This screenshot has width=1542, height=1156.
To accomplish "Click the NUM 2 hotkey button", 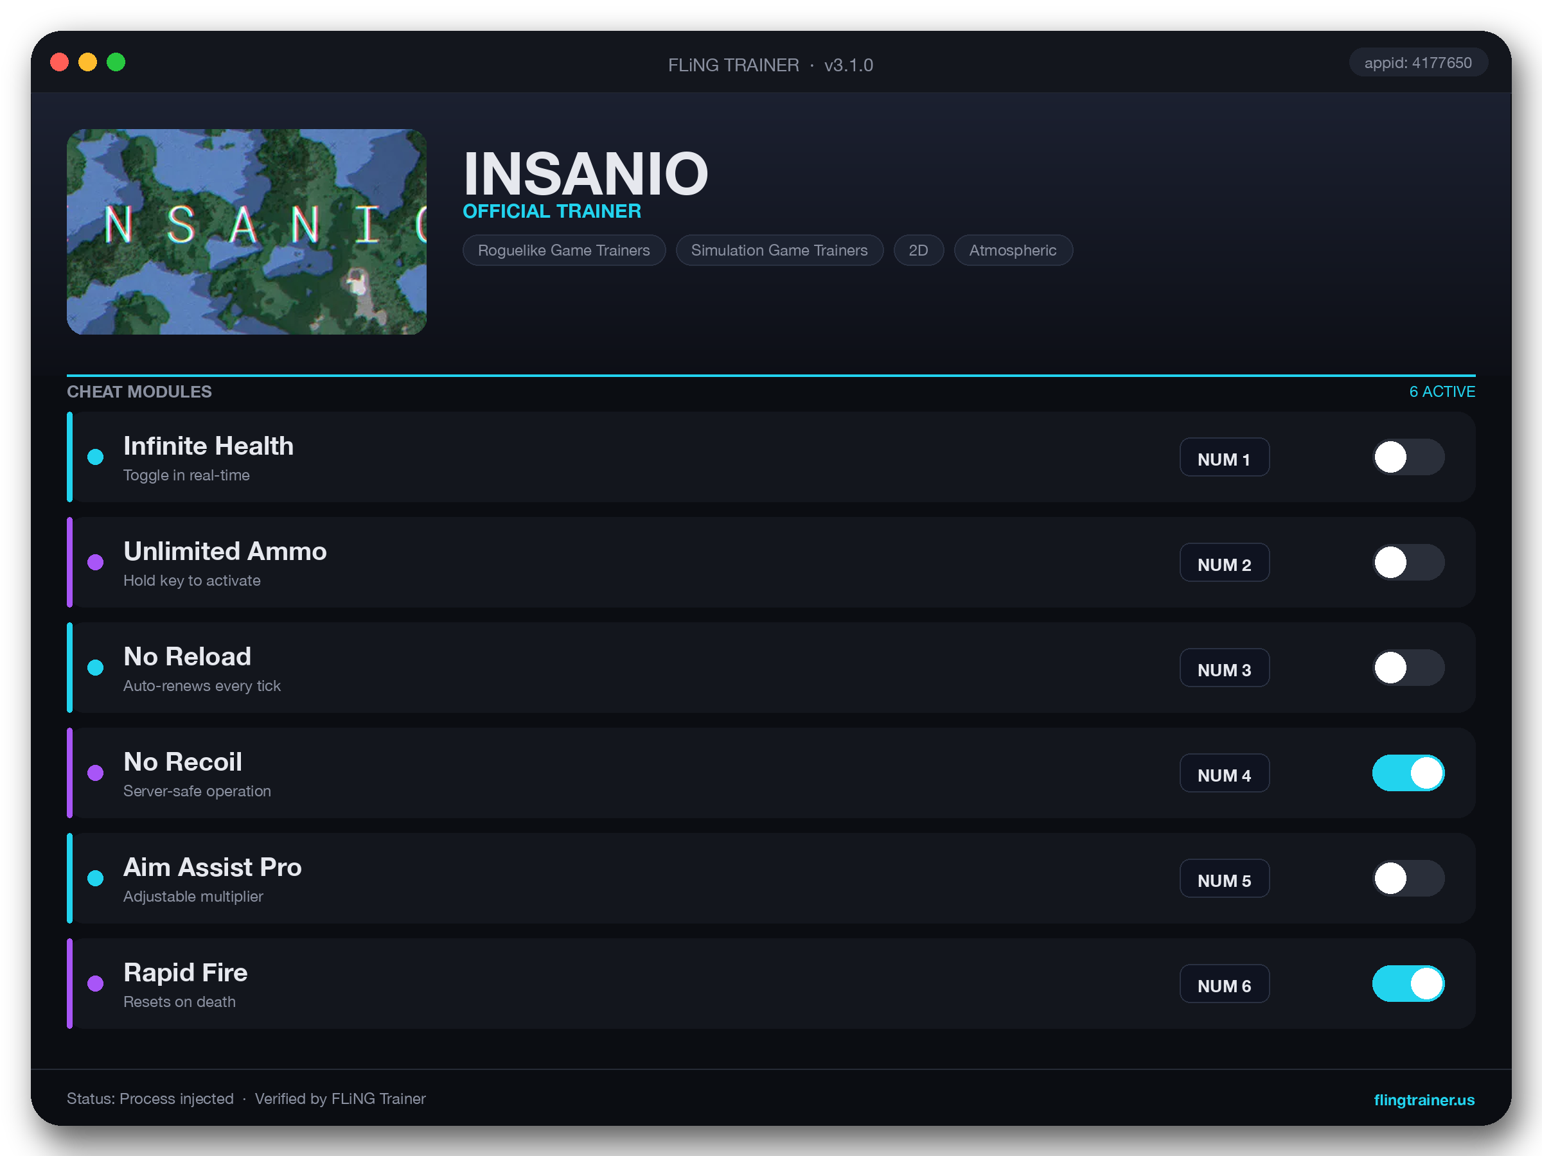I will 1224,563.
